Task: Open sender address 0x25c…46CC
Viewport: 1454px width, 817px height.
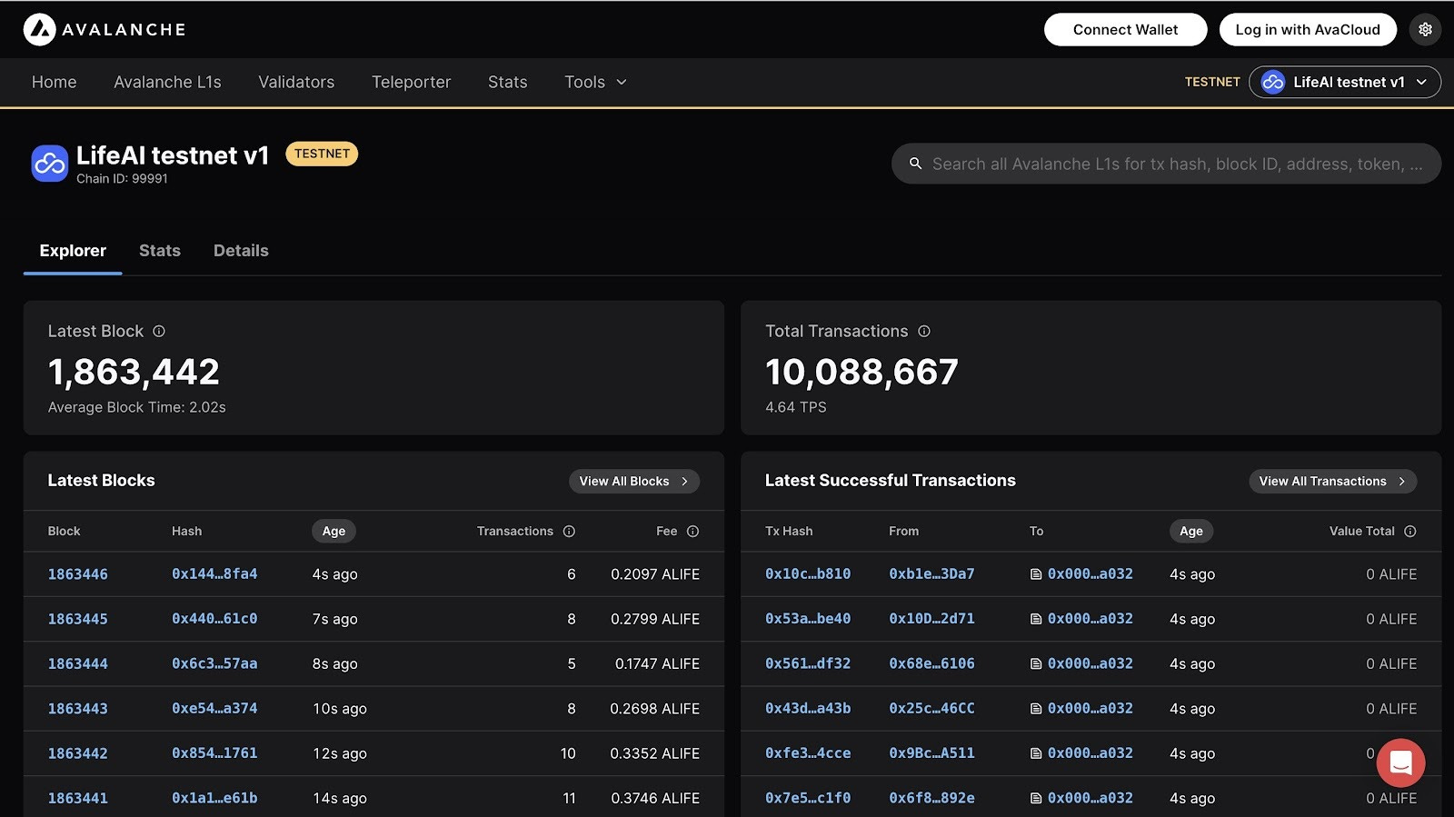Action: pyautogui.click(x=931, y=709)
